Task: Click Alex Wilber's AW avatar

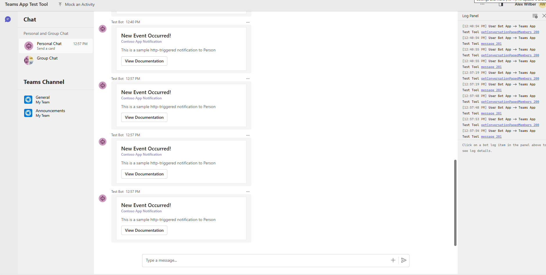Action: pos(542,4)
